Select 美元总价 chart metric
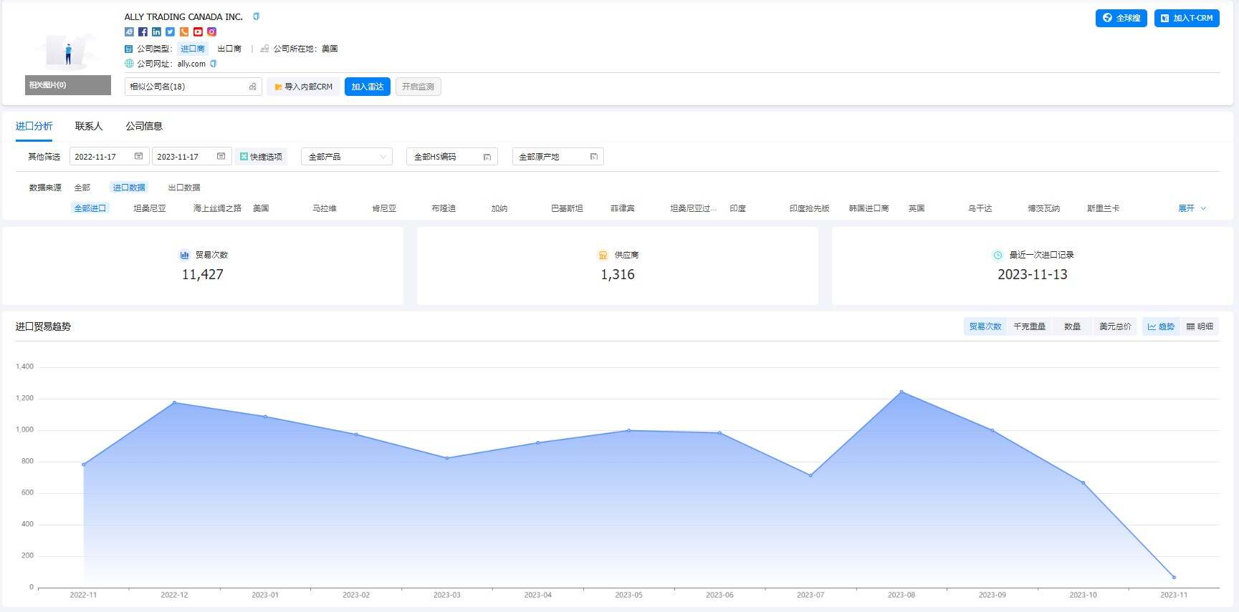 pos(1115,326)
